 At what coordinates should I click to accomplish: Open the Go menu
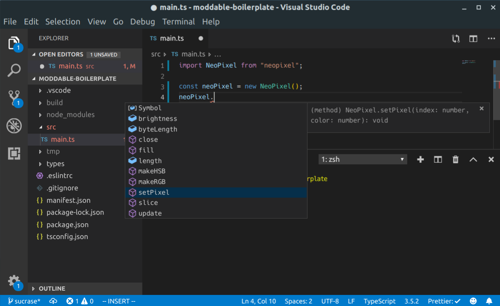click(x=118, y=22)
